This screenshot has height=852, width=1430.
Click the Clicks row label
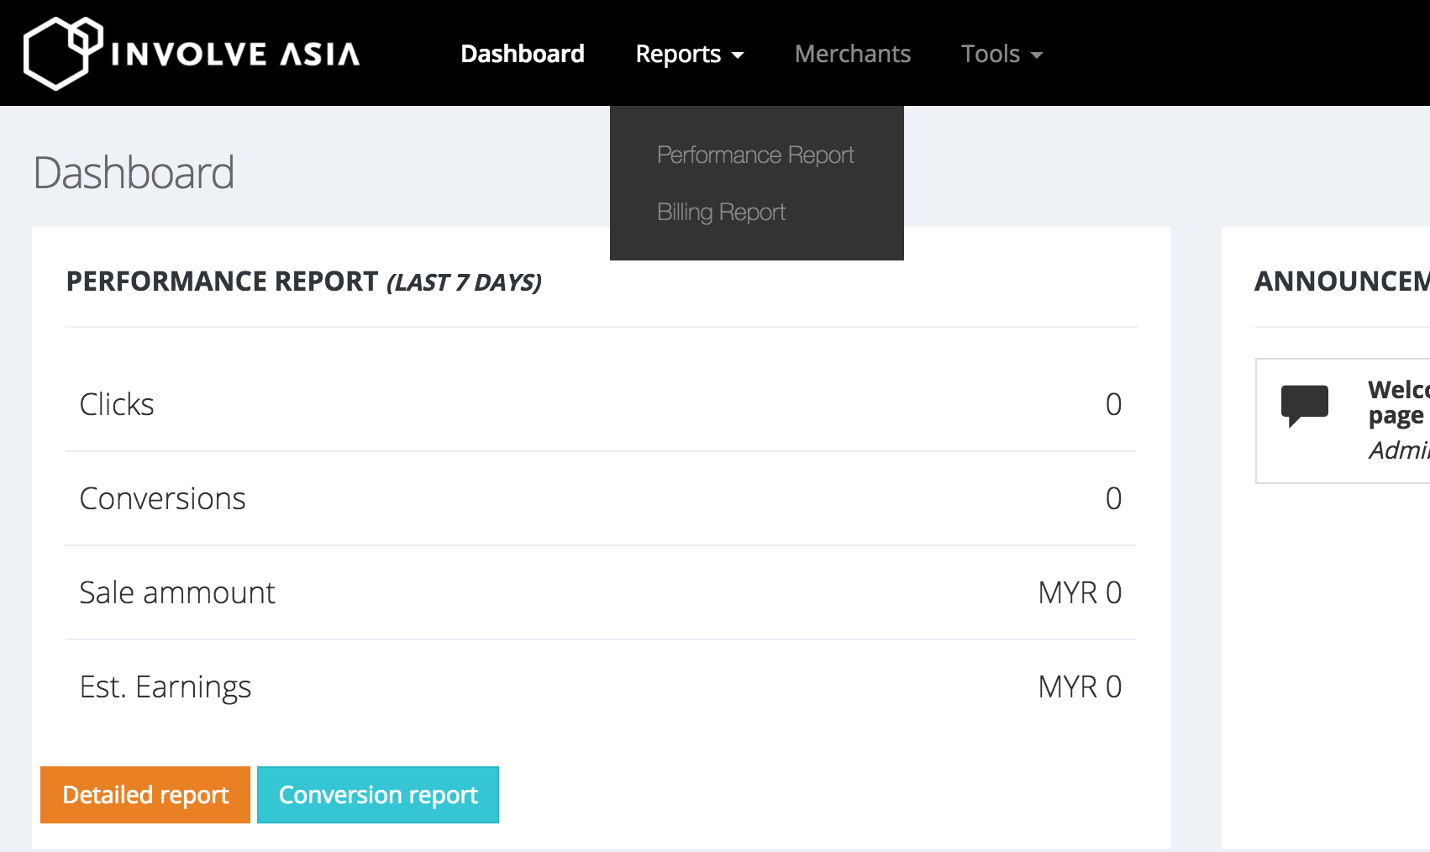pyautogui.click(x=117, y=404)
